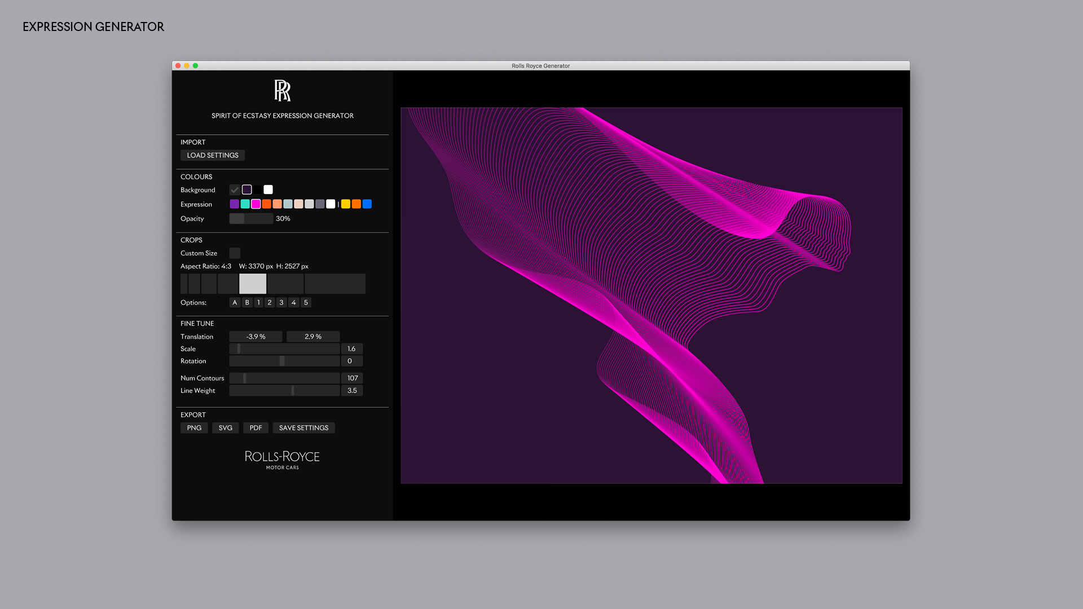Export the artwork as SVG
The height and width of the screenshot is (609, 1083).
pos(226,428)
